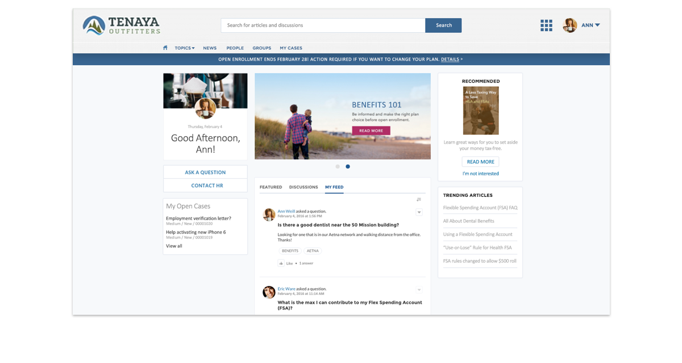The height and width of the screenshot is (363, 682).
Task: Click the Home icon in navigation bar
Action: point(165,48)
